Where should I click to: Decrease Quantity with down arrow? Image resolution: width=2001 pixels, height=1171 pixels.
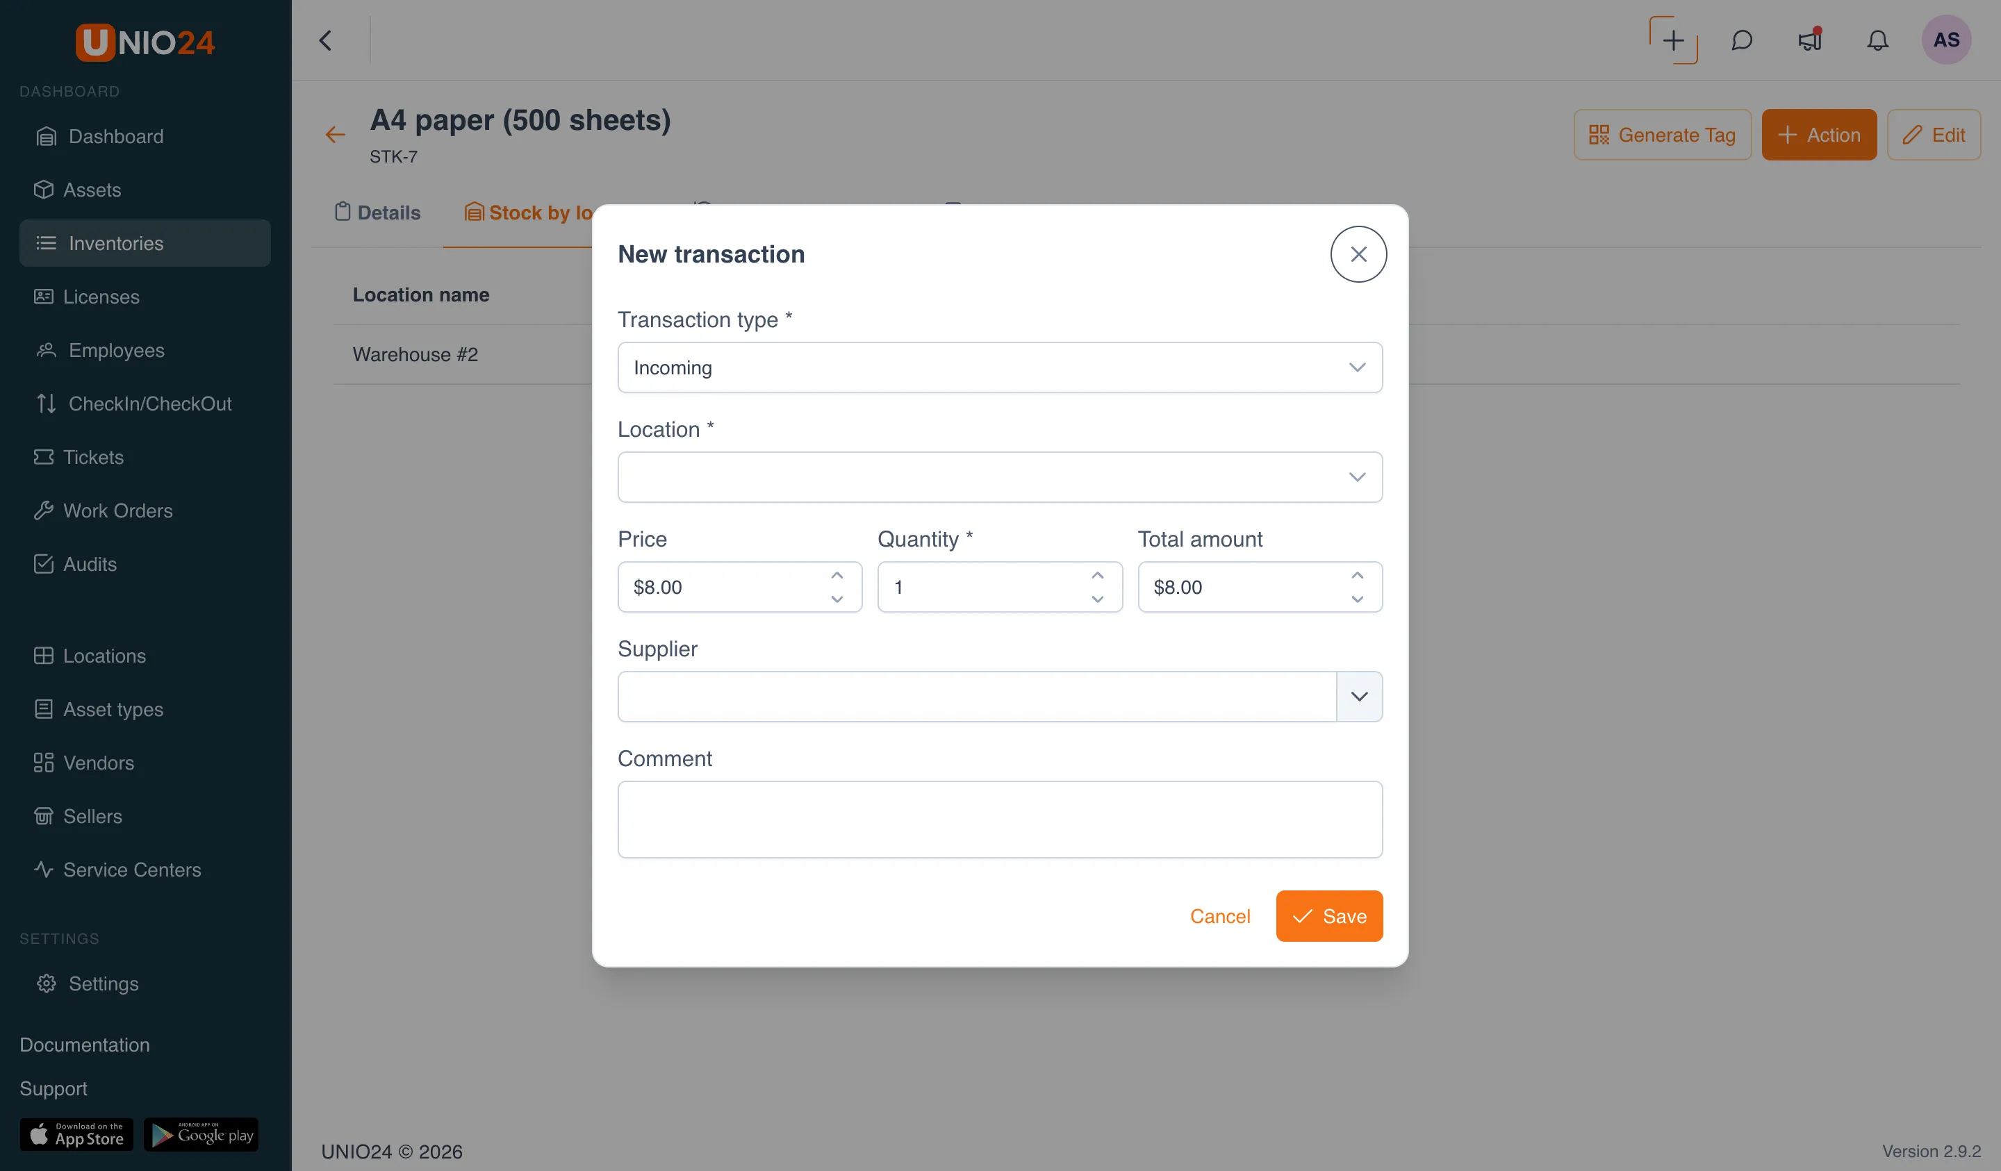click(x=1097, y=599)
